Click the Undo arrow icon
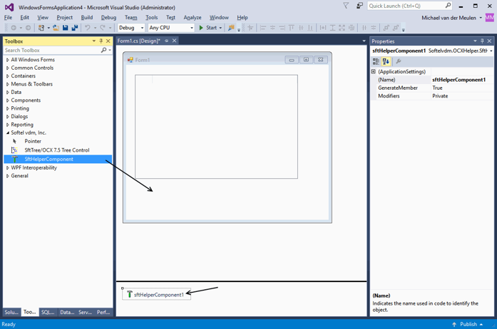The height and width of the screenshot is (329, 497). 88,28
